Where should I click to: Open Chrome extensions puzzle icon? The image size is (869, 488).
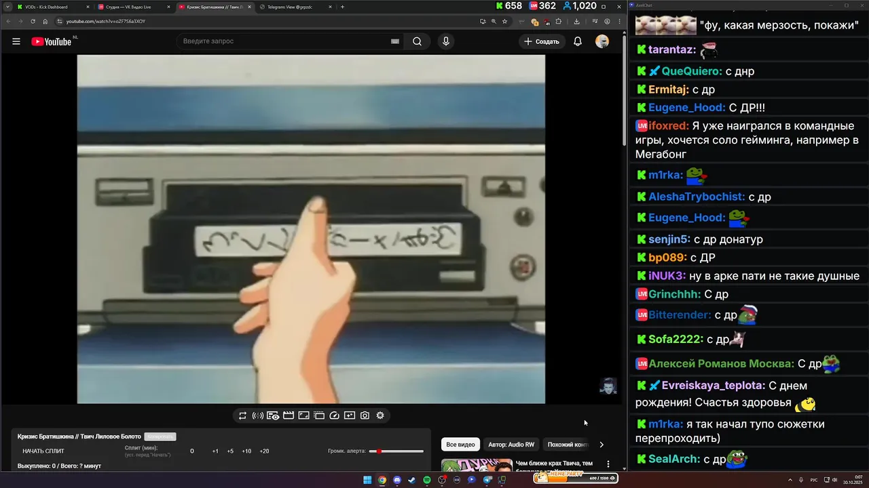(558, 21)
